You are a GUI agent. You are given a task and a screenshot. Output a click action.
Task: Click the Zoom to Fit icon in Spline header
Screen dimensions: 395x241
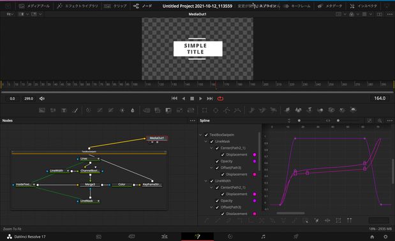click(x=369, y=120)
